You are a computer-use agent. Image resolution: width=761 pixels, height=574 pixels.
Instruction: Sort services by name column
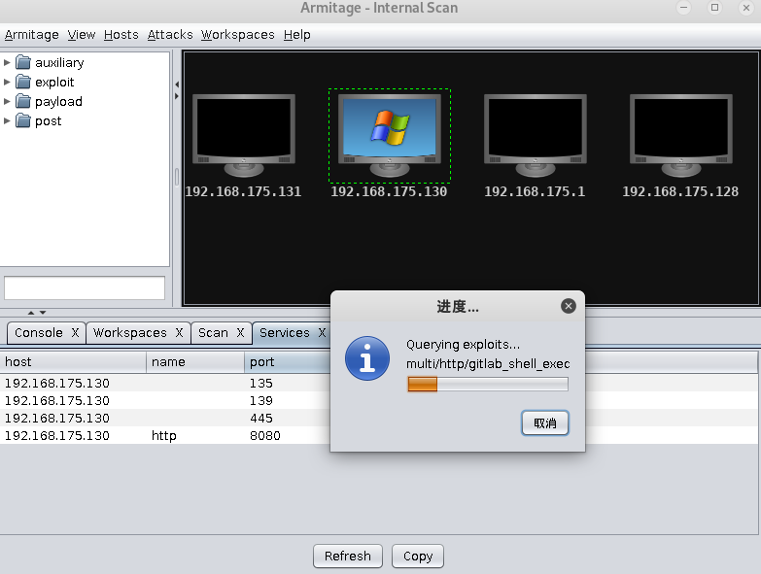click(x=195, y=362)
